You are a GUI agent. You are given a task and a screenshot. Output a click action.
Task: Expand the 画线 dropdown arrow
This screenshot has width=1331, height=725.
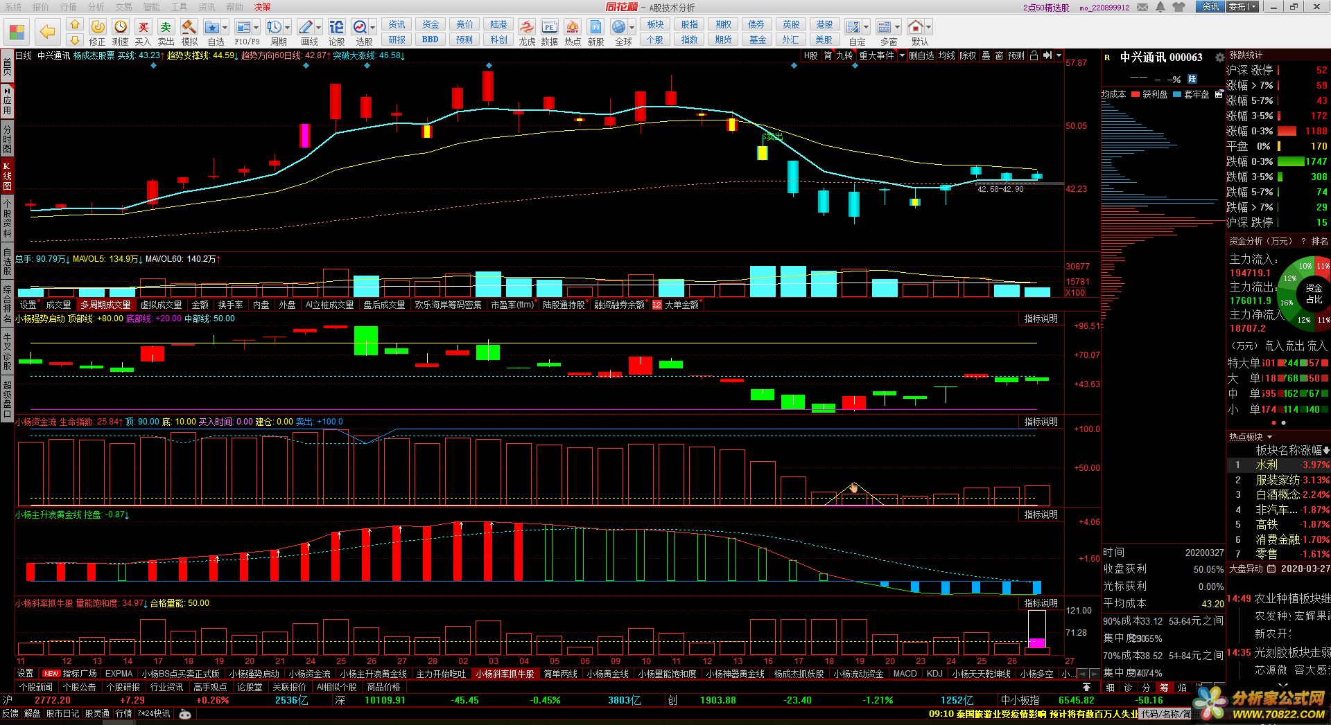319,28
